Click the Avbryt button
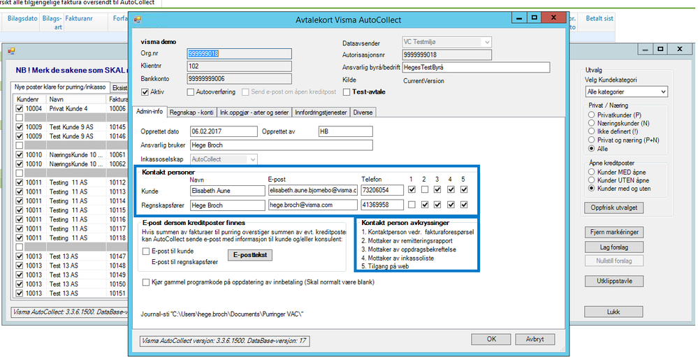The width and height of the screenshot is (698, 357). (535, 340)
